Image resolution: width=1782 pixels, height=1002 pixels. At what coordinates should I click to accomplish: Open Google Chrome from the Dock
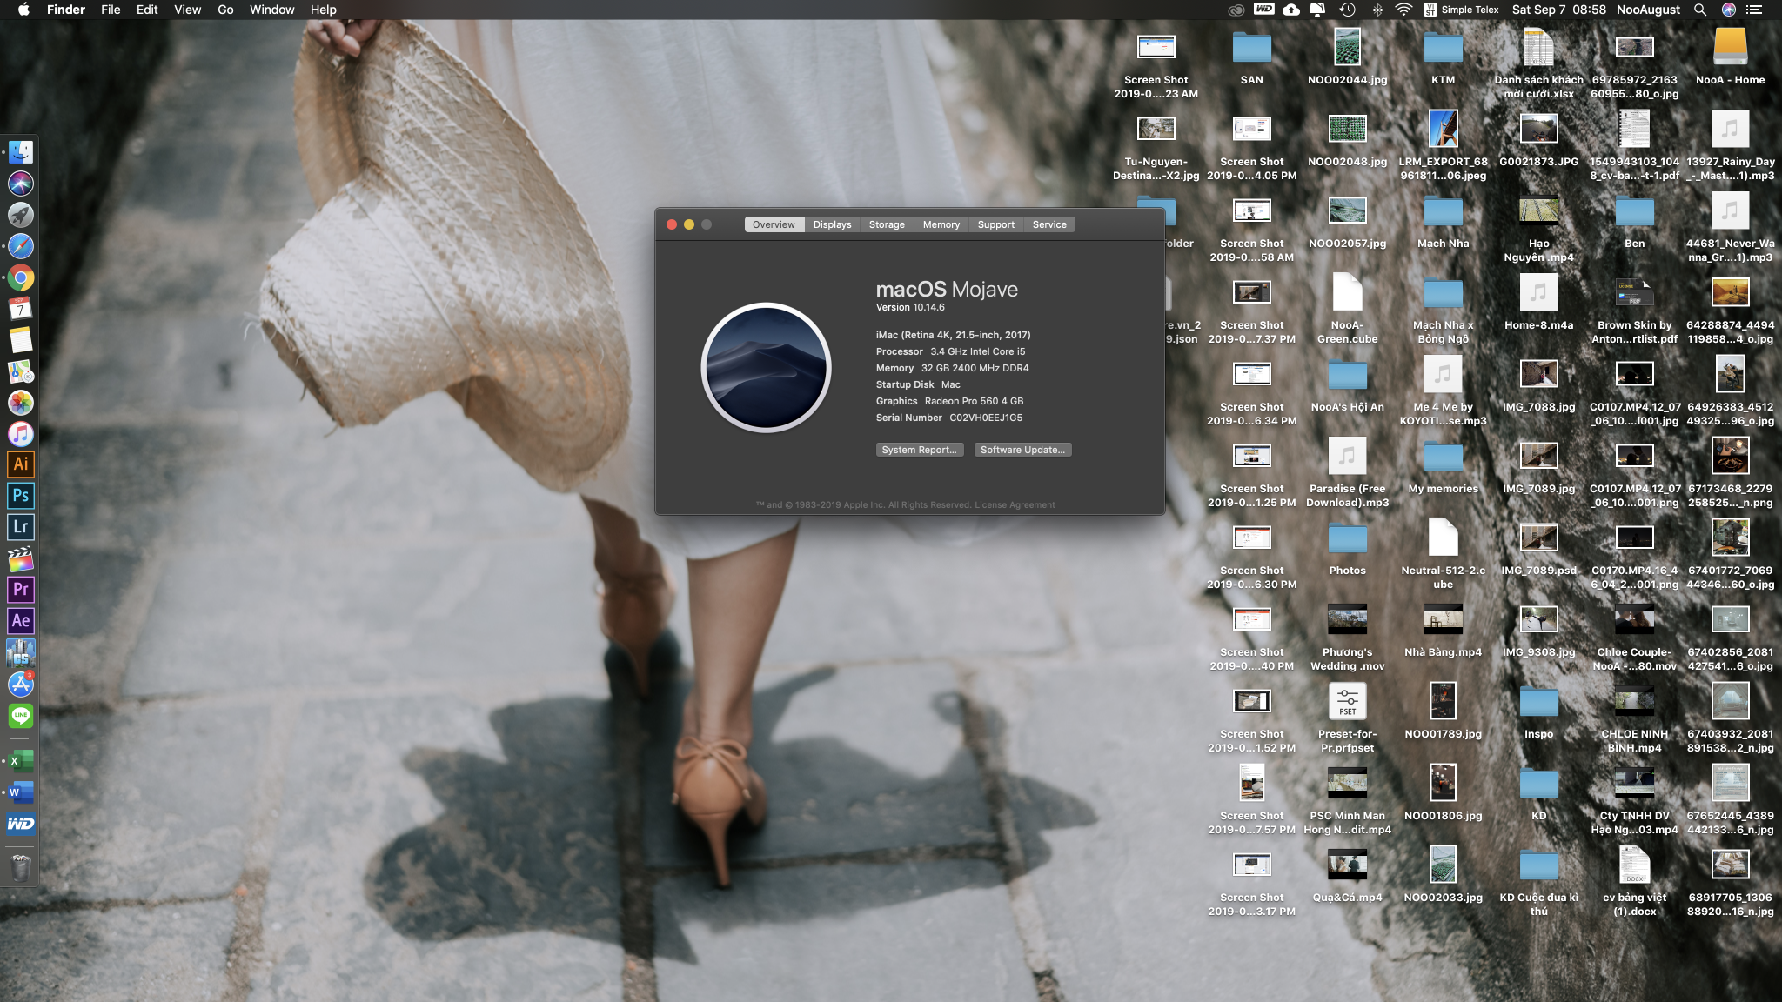coord(21,278)
